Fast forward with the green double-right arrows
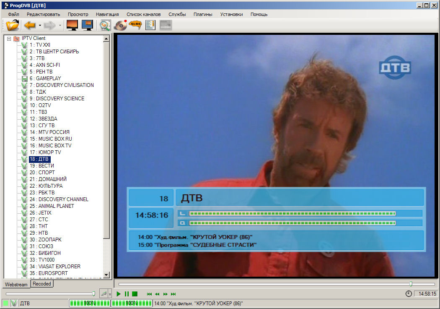This screenshot has width=440, height=309. click(165, 294)
